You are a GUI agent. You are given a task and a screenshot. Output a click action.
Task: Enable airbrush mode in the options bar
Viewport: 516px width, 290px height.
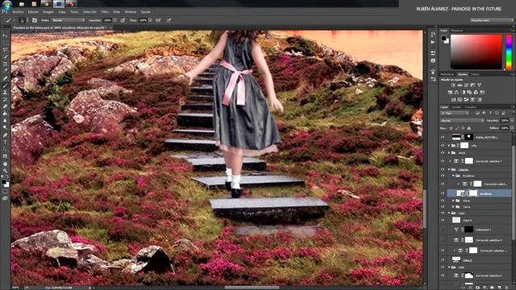(158, 20)
